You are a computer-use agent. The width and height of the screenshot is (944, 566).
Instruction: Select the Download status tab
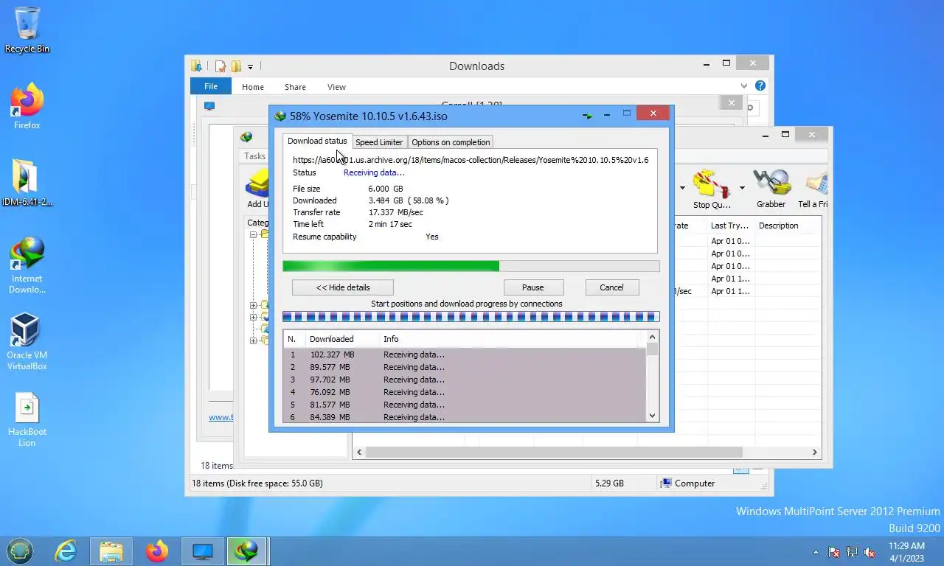tap(317, 141)
